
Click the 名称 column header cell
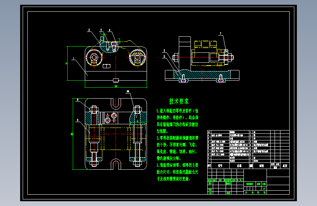click(239, 166)
